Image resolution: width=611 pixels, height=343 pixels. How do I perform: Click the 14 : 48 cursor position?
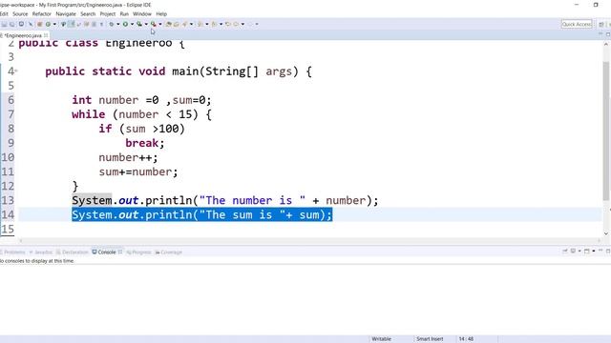466,339
